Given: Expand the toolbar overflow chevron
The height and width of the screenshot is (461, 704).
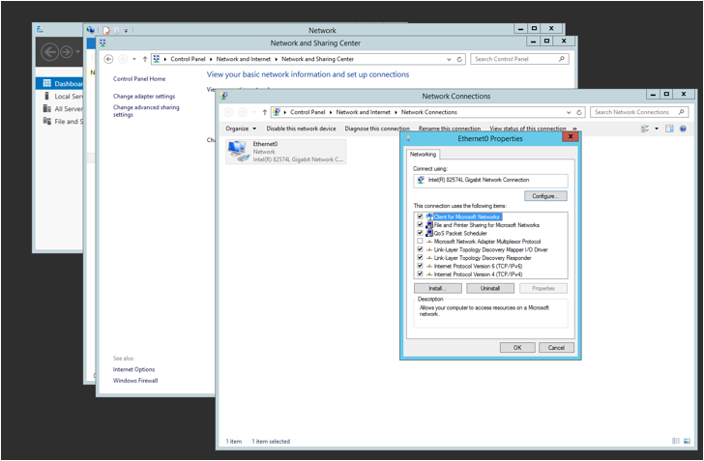Looking at the screenshot, I should 574,129.
